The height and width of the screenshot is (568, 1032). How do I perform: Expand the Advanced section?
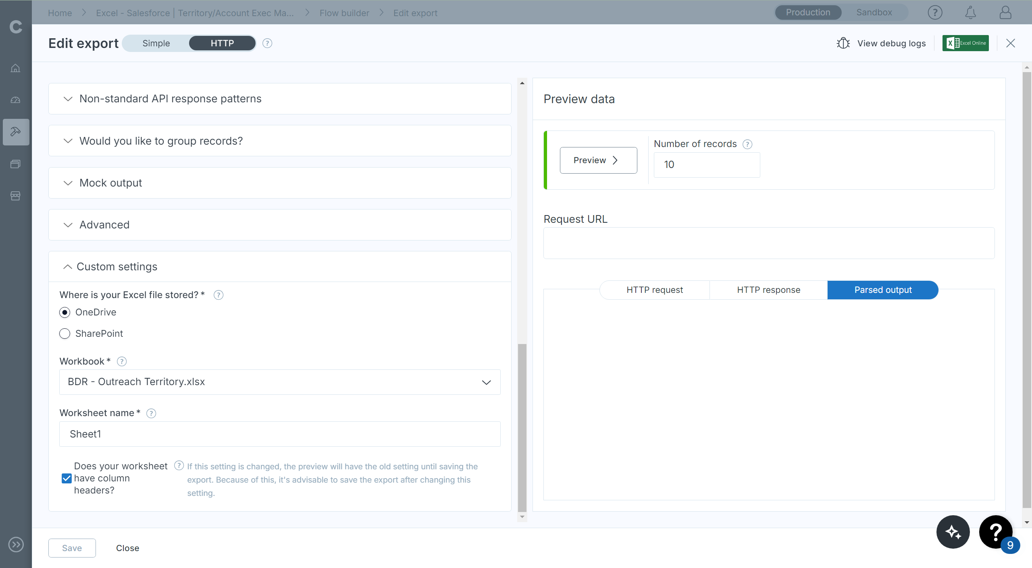[x=280, y=225]
